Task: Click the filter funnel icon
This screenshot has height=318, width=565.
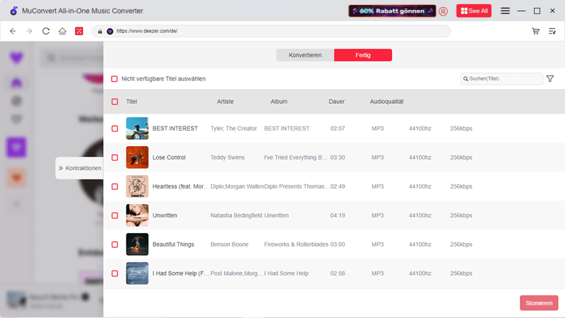Action: [550, 78]
